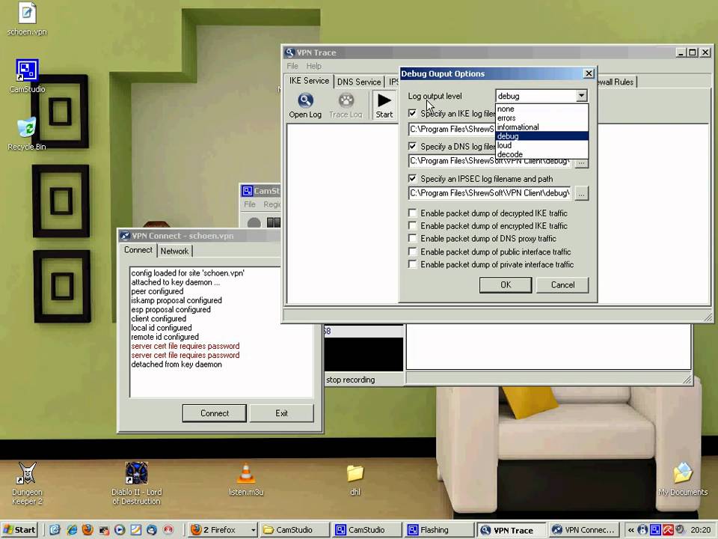Choose 'loud' log output level

(x=541, y=145)
